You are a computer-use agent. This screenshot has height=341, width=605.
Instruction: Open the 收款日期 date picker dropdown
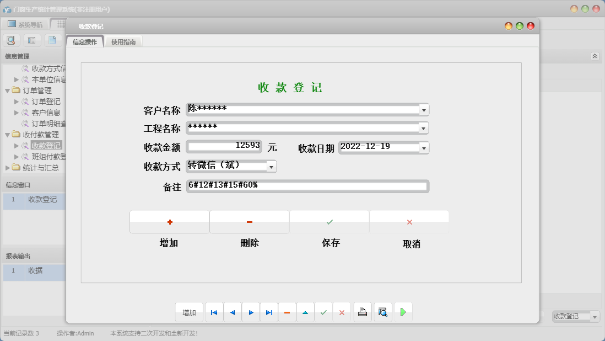pos(423,148)
